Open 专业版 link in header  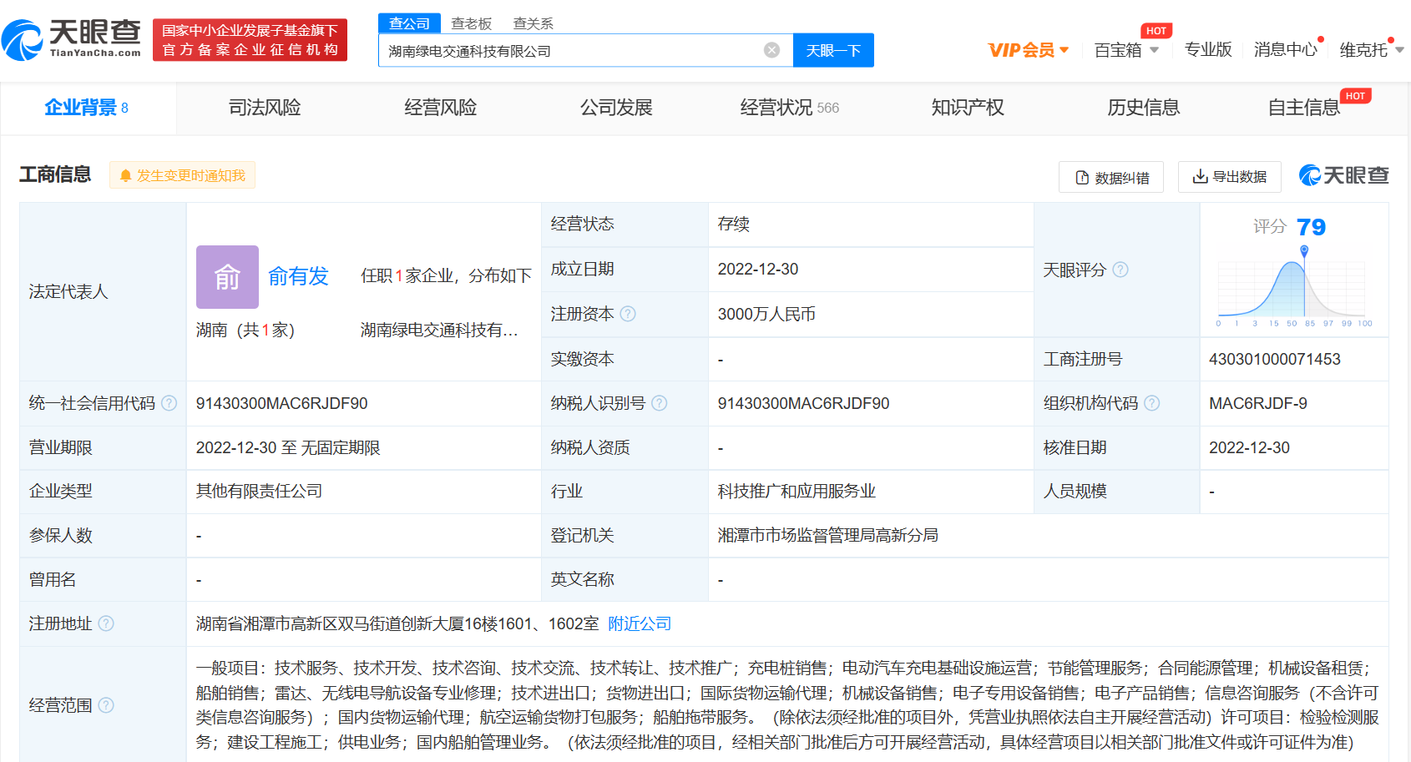1207,50
